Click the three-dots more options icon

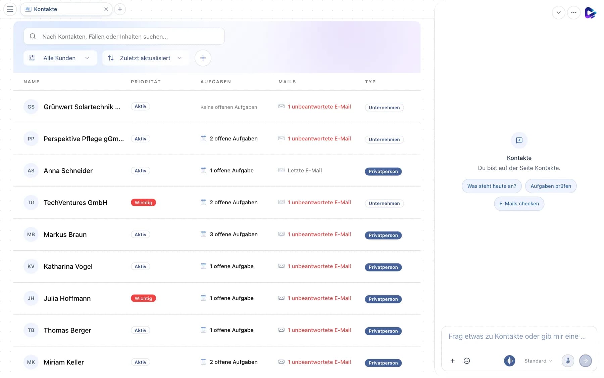coord(573,13)
